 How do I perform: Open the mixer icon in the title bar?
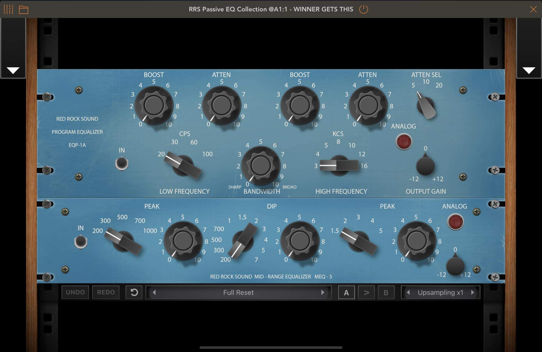pyautogui.click(x=8, y=9)
